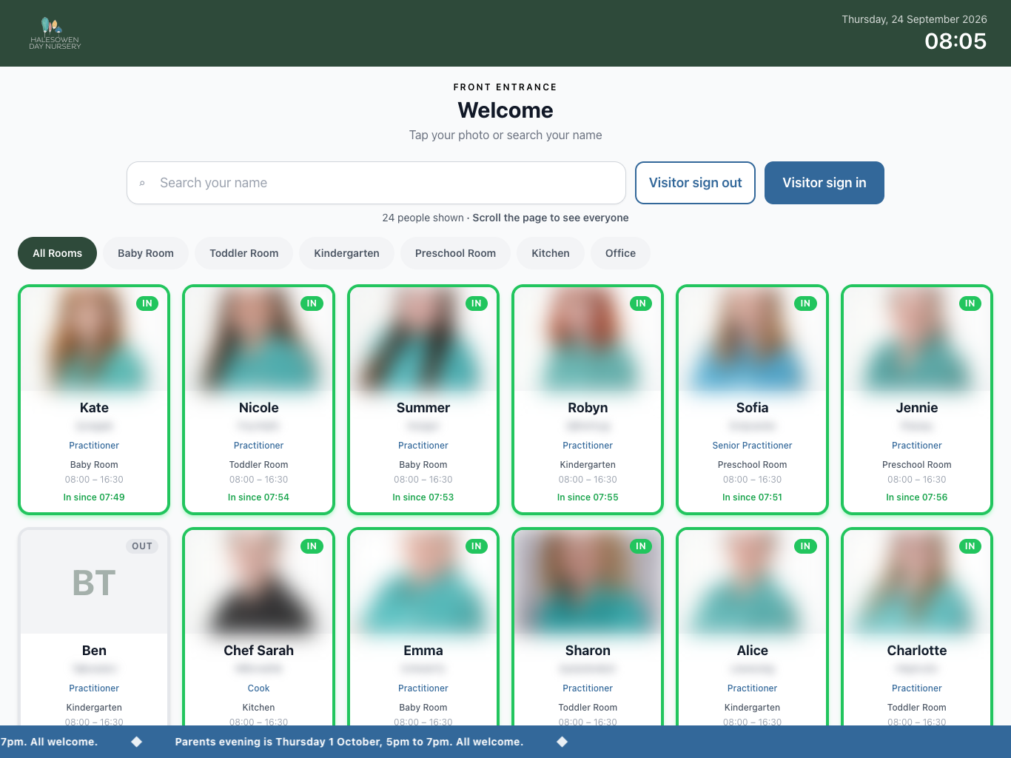Select the All Rooms filter
This screenshot has height=758, width=1011.
click(58, 253)
